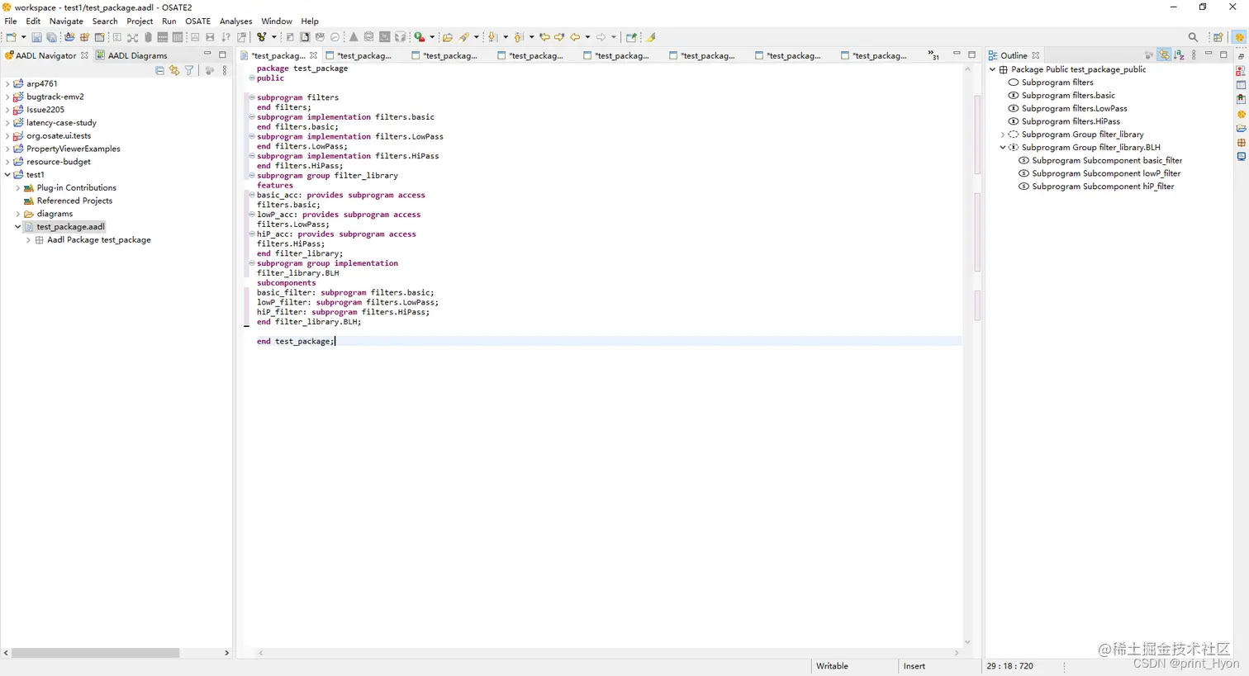Image resolution: width=1249 pixels, height=676 pixels.
Task: Close the Outline view tab
Action: [1035, 55]
